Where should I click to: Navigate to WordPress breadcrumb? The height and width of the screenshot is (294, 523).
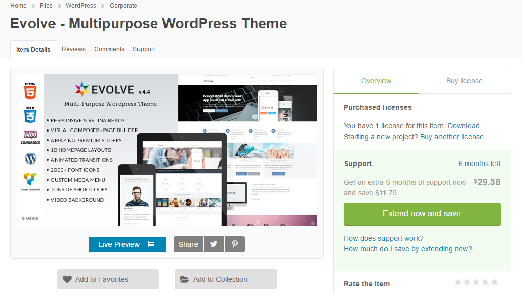click(81, 5)
